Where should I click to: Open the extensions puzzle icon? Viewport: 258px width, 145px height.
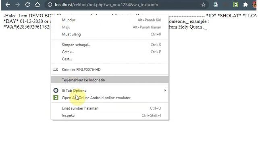point(246,4)
